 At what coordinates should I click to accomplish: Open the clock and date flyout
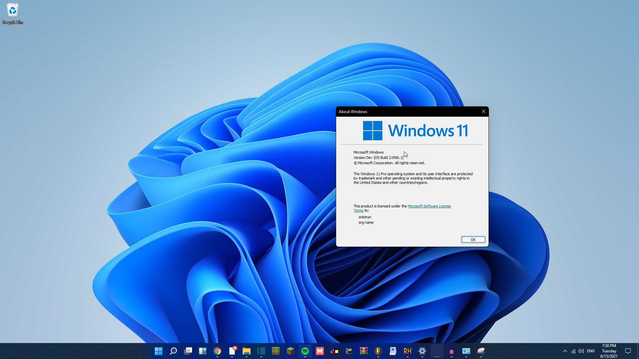[x=609, y=351]
